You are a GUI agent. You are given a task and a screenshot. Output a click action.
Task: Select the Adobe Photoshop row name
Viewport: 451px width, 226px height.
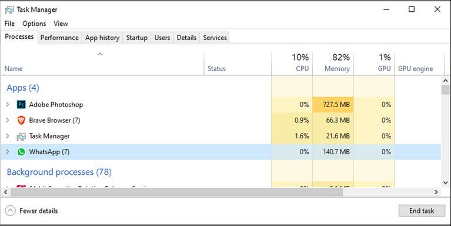[56, 105]
